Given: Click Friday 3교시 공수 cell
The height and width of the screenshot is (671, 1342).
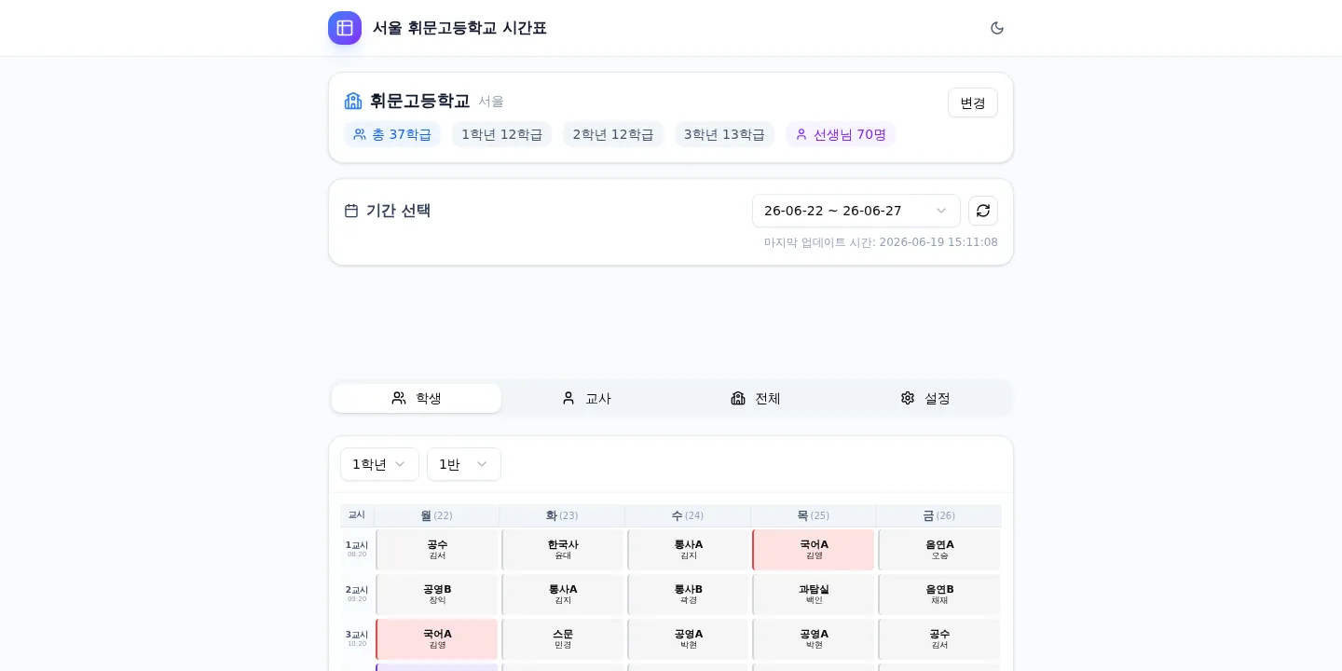Looking at the screenshot, I should (939, 639).
